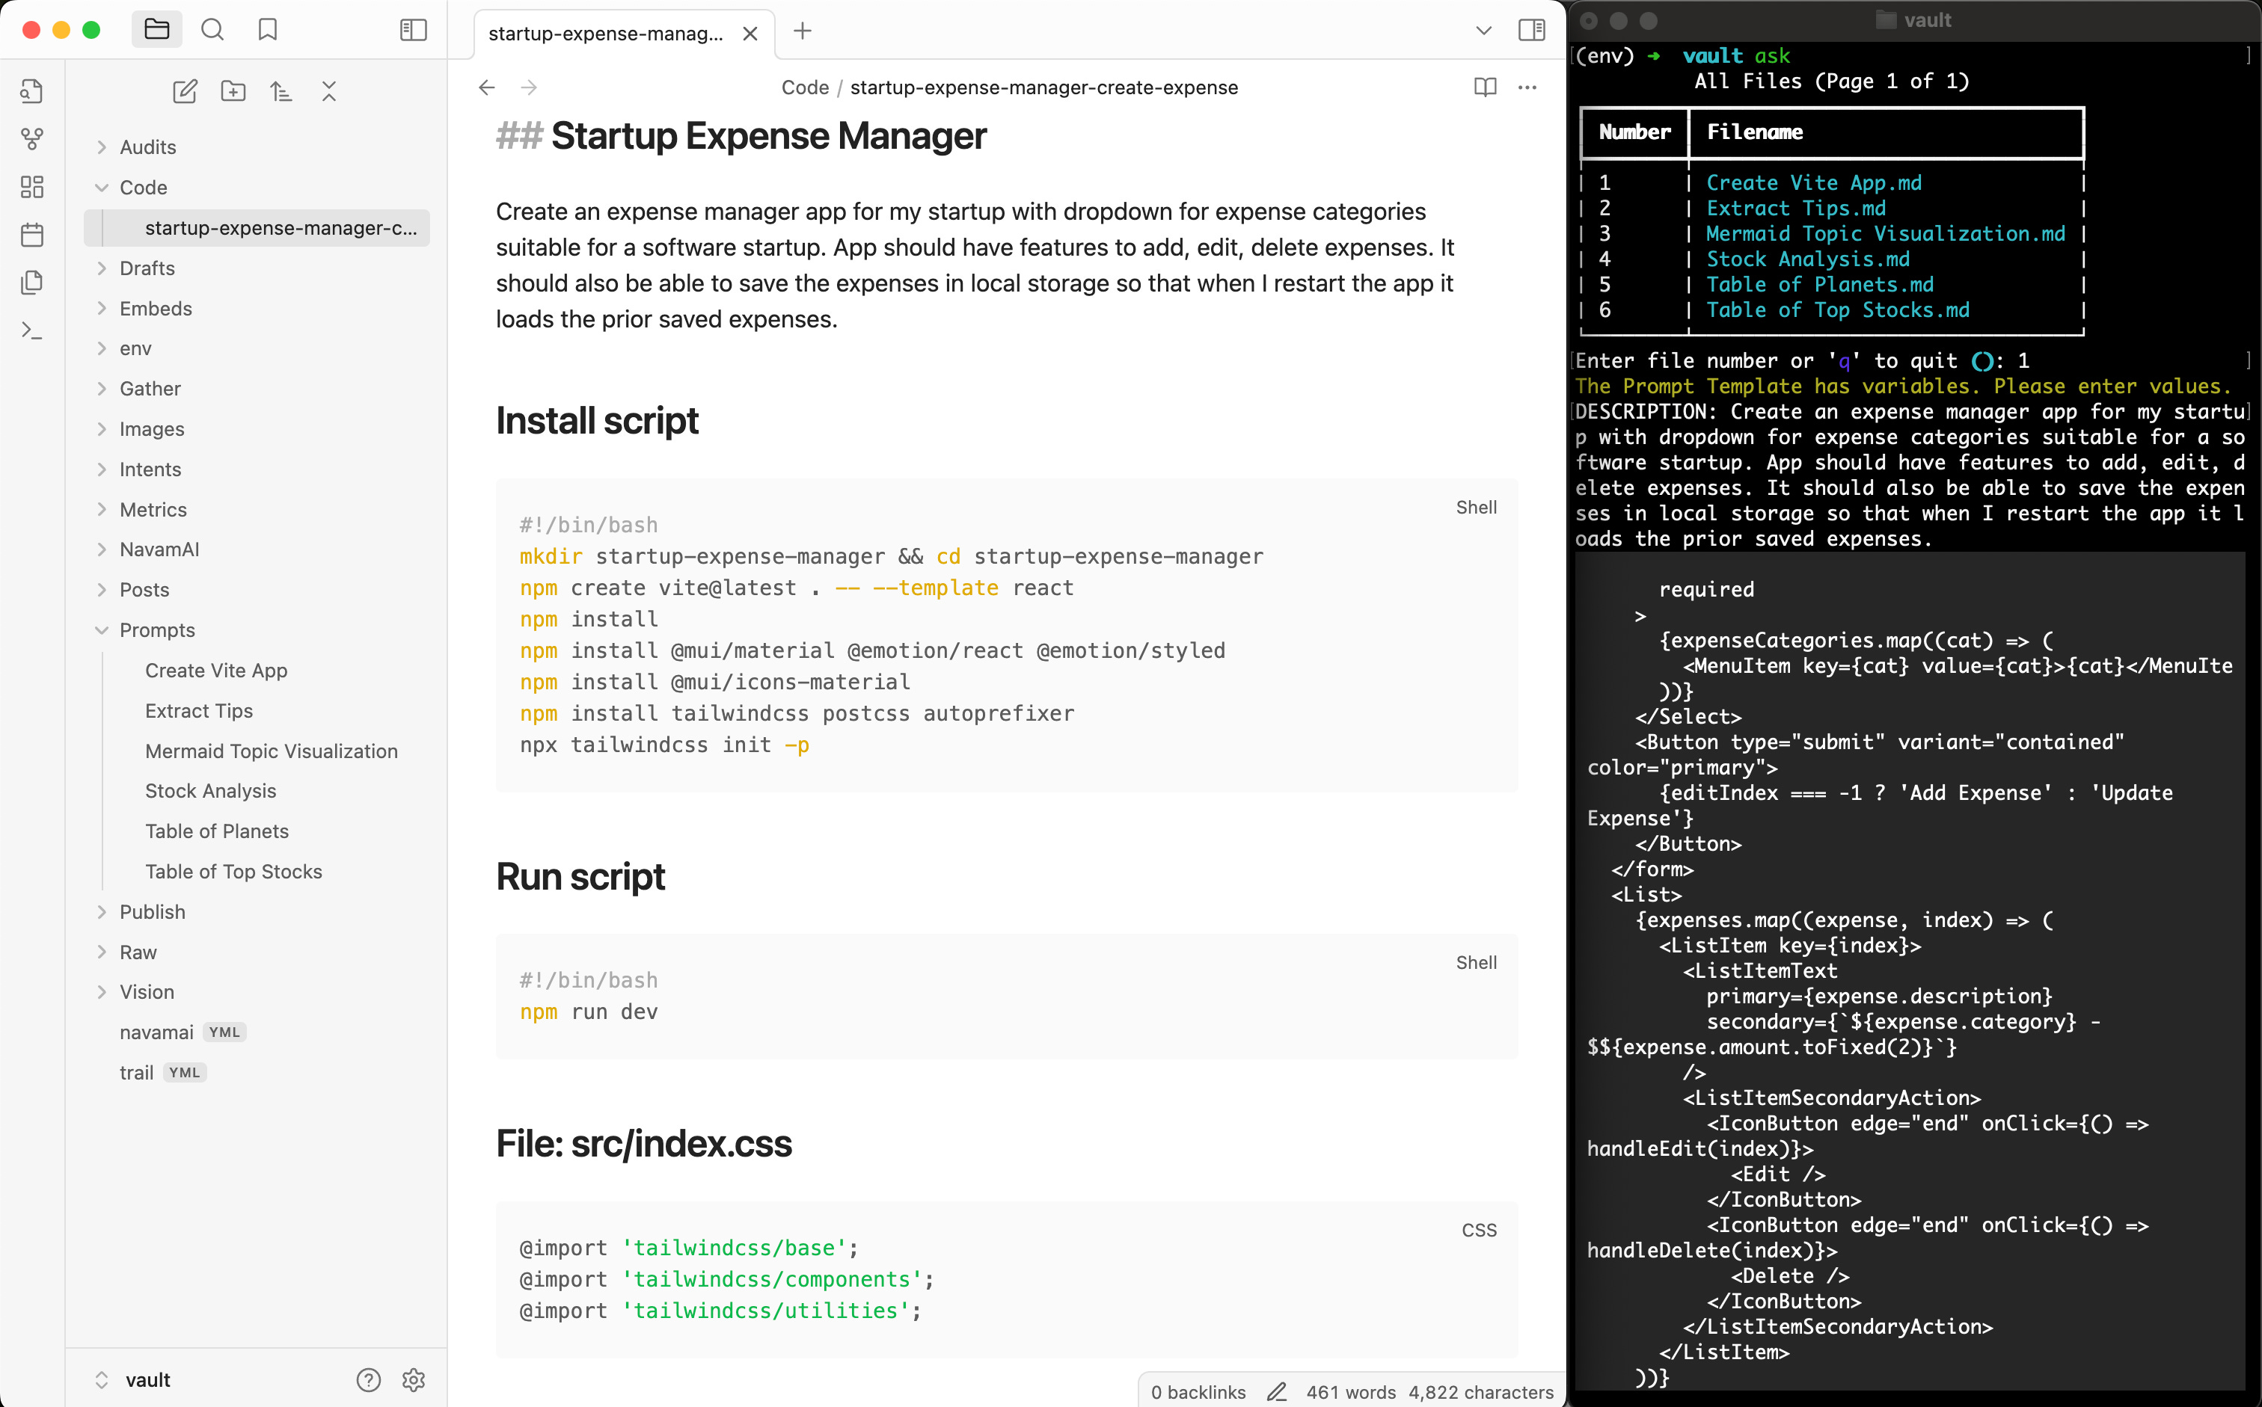Image resolution: width=2262 pixels, height=1407 pixels.
Task: Expand the Posts folder
Action: (144, 589)
